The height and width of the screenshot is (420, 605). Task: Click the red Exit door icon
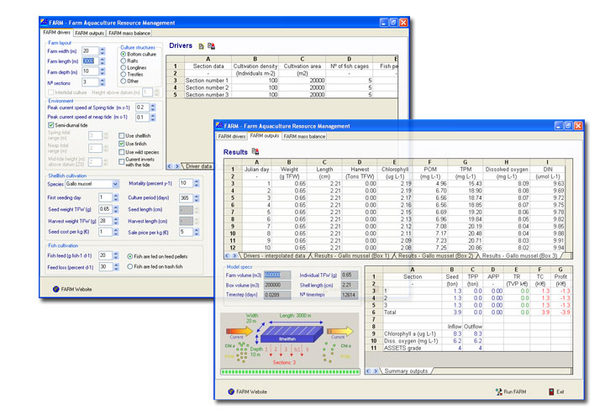tap(551, 391)
